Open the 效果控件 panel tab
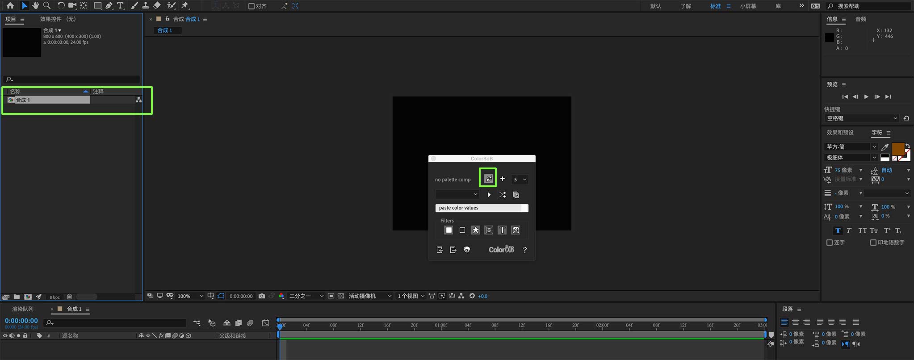The width and height of the screenshot is (914, 360). pyautogui.click(x=58, y=19)
